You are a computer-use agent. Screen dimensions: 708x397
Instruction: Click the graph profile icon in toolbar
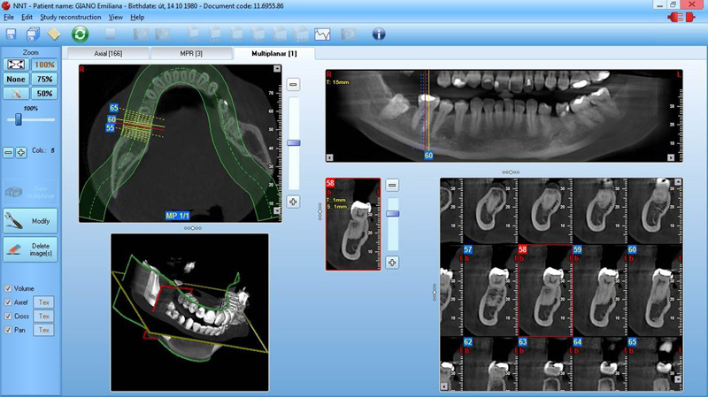point(323,34)
